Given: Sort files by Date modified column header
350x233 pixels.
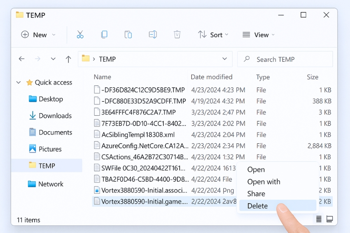Looking at the screenshot, I should point(212,77).
